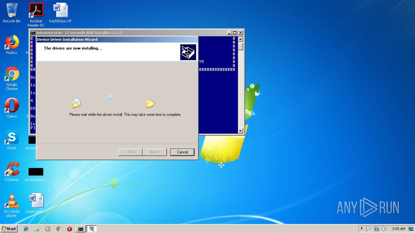This screenshot has width=415, height=233.
Task: Open the network tray icon
Action: point(376,229)
